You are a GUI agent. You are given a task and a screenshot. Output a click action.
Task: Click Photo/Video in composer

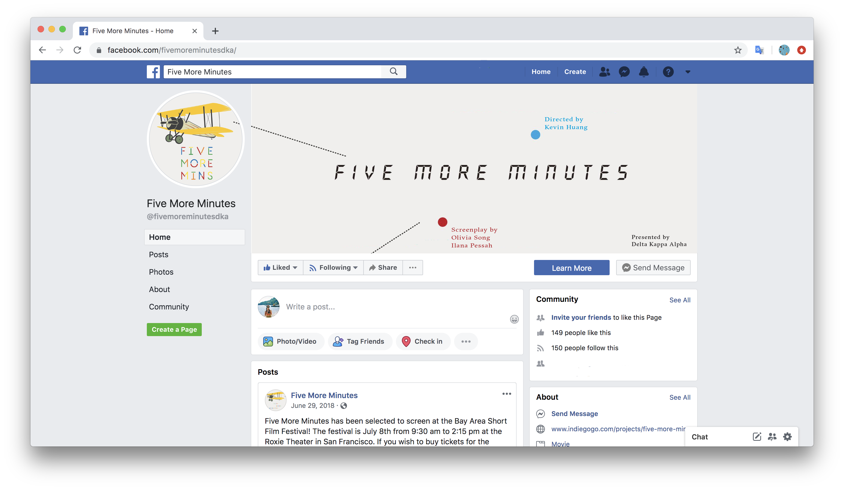coord(290,341)
